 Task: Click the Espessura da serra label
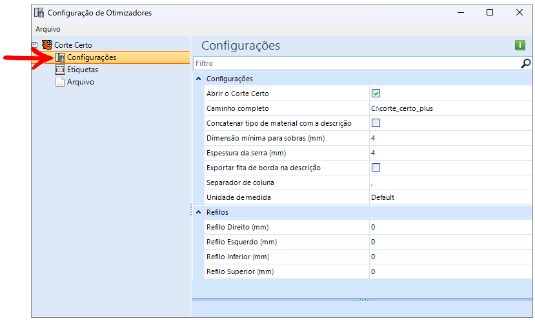pos(246,153)
